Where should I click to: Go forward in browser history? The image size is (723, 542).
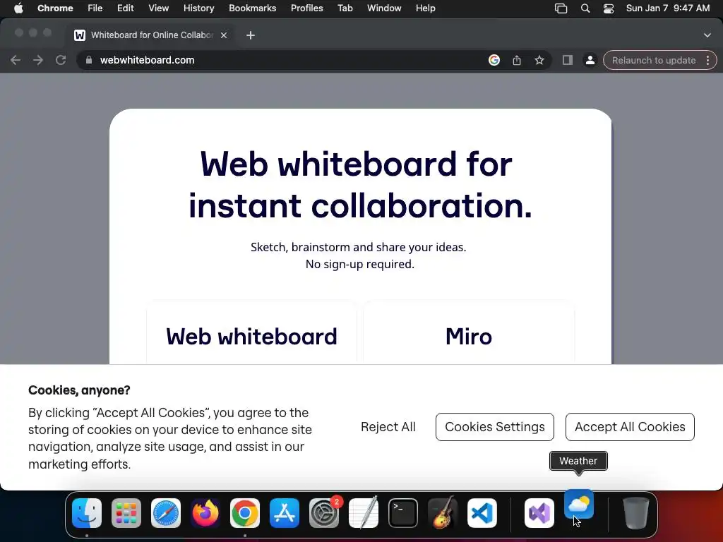click(x=38, y=60)
